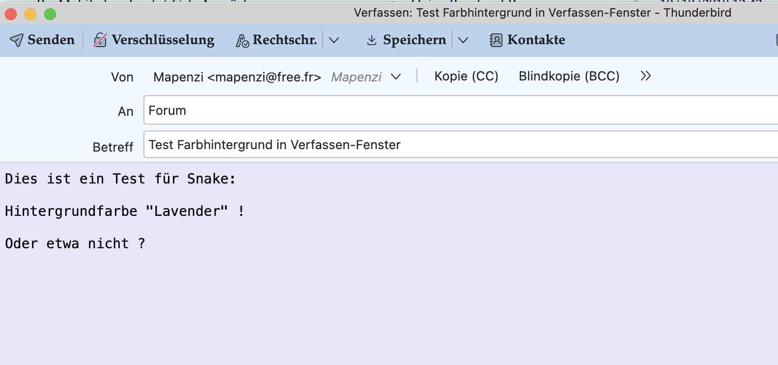Click the word "Lavender" in the message body

(x=187, y=211)
